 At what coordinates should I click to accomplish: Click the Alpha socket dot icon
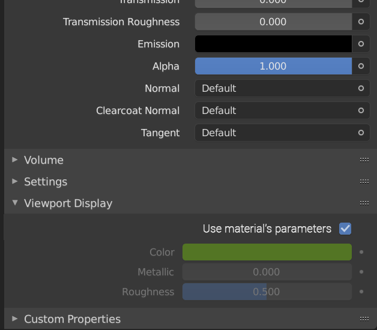(361, 66)
